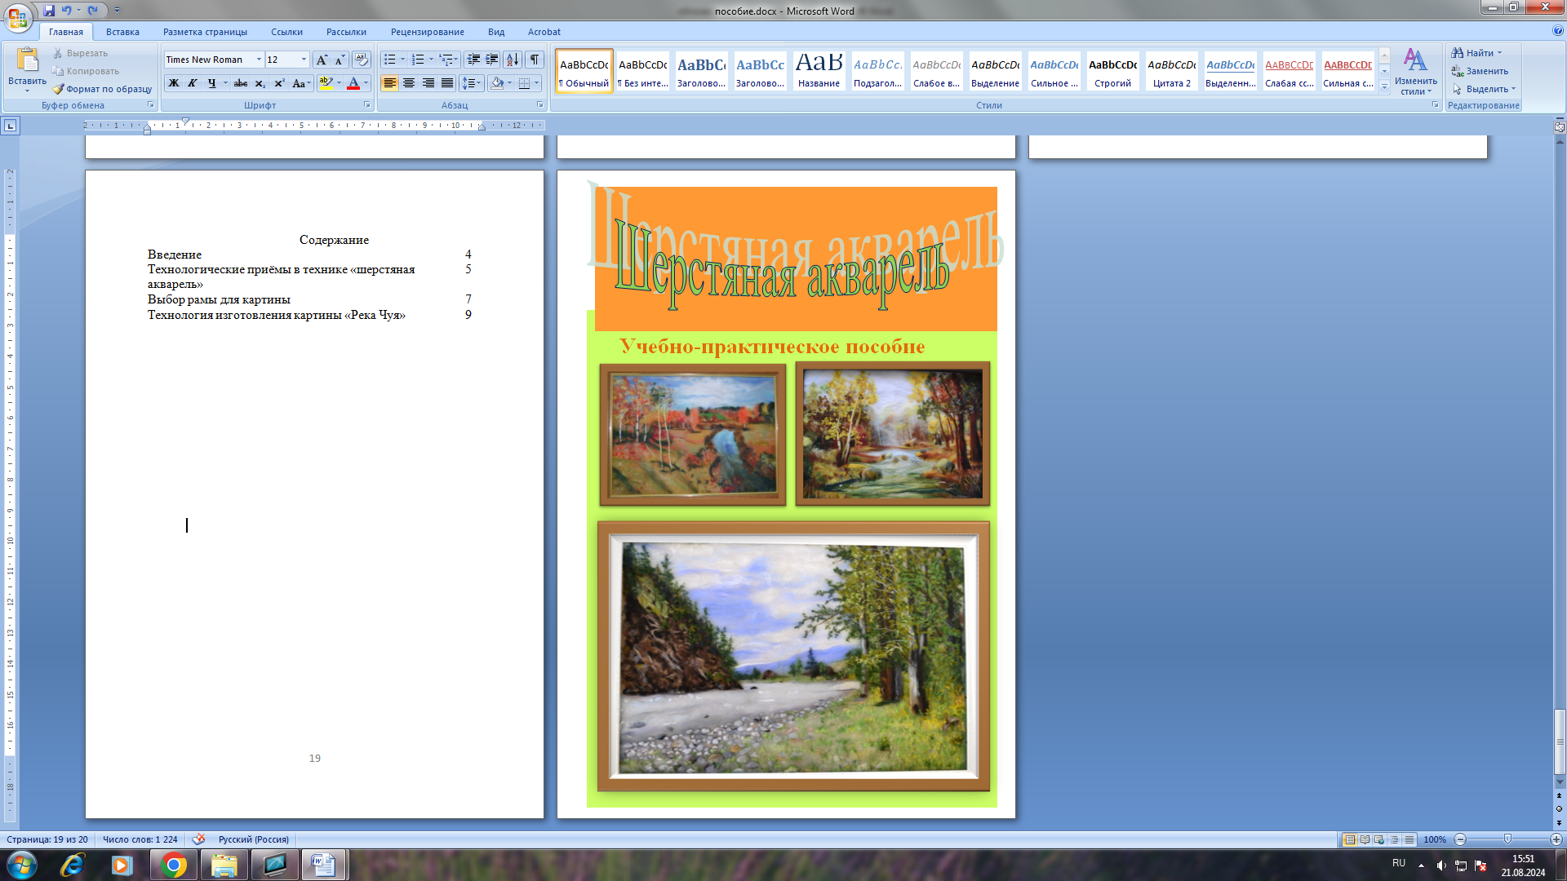The height and width of the screenshot is (881, 1567).
Task: Increase the paragraph indent
Action: (x=492, y=60)
